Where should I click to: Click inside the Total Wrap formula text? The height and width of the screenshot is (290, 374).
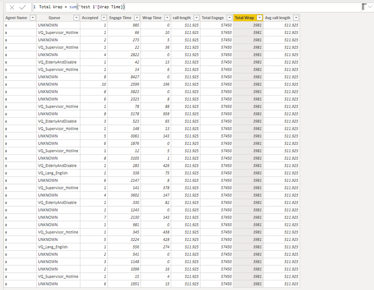82,7
